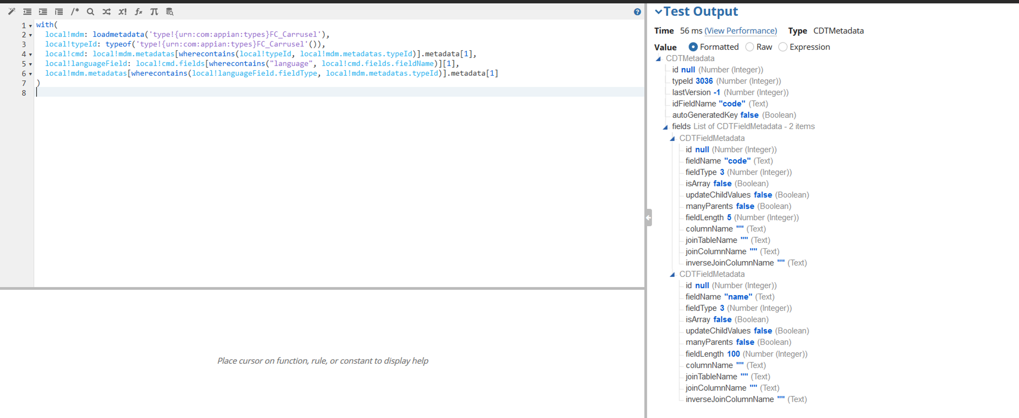Click the indent code icon
This screenshot has height=418, width=1019.
(43, 11)
